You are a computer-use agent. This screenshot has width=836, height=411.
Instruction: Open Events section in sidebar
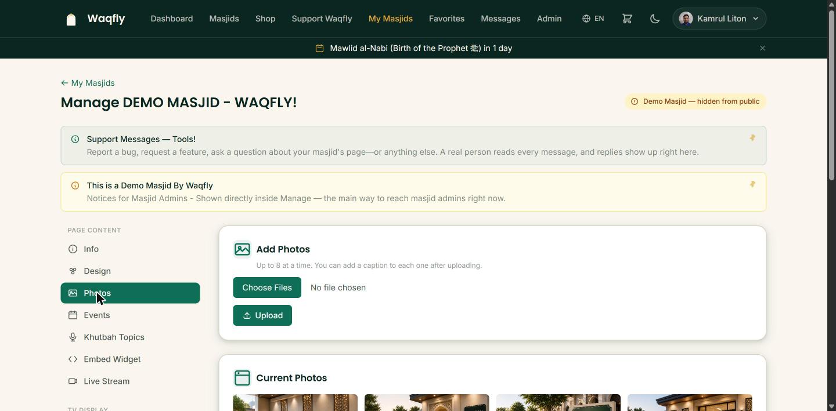click(130, 315)
